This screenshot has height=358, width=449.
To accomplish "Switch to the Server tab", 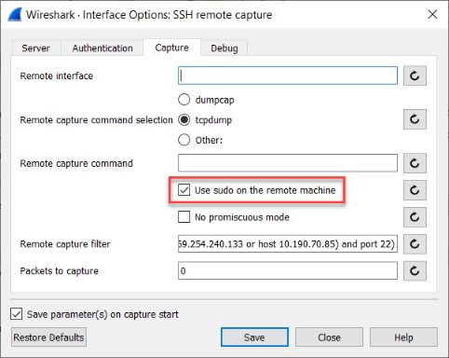I will 36,48.
